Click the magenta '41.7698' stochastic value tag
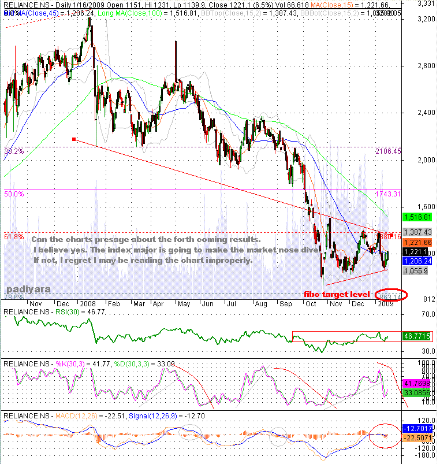Screen dimensions: 440x464 coord(417,384)
